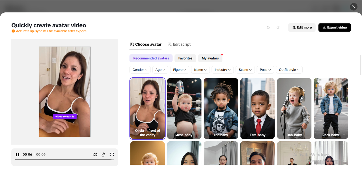This screenshot has width=362, height=171.
Task: Click the edit pencil icon on Edit more
Action: [x=294, y=27]
